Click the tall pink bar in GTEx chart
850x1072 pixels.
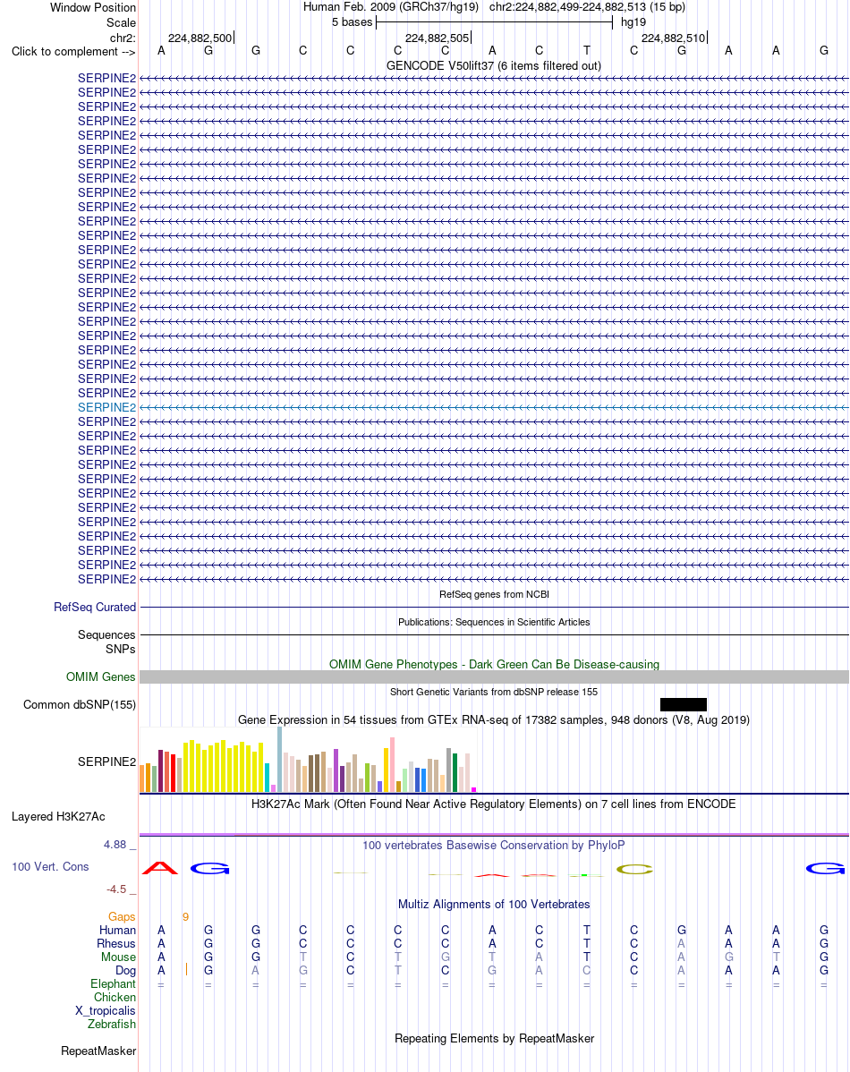(392, 764)
